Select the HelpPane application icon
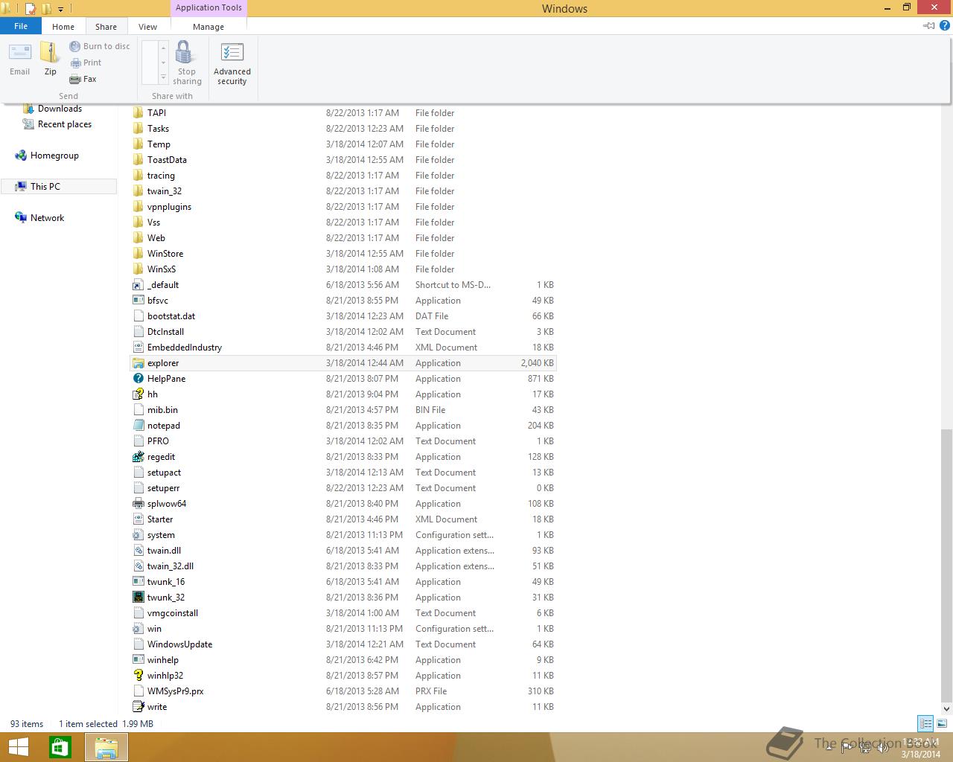Viewport: 953px width, 762px height. point(138,379)
